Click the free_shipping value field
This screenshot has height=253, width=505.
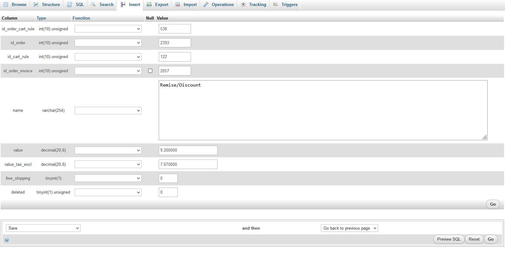point(168,178)
